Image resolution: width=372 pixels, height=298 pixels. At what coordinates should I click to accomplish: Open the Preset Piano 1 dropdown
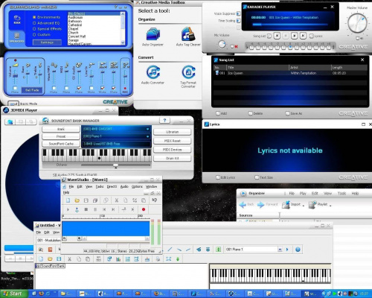[147, 136]
